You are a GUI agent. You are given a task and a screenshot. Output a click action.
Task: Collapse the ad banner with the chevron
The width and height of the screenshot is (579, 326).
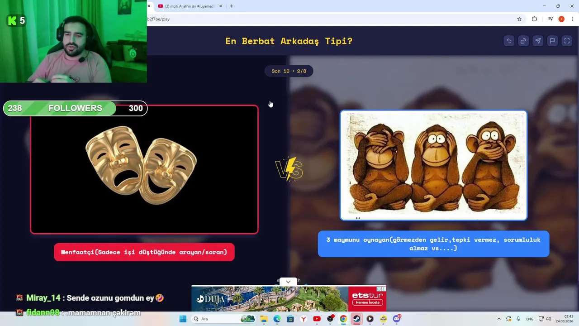(288, 282)
